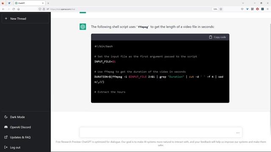
Task: Click the page vertical scrollbar
Action: [270, 79]
